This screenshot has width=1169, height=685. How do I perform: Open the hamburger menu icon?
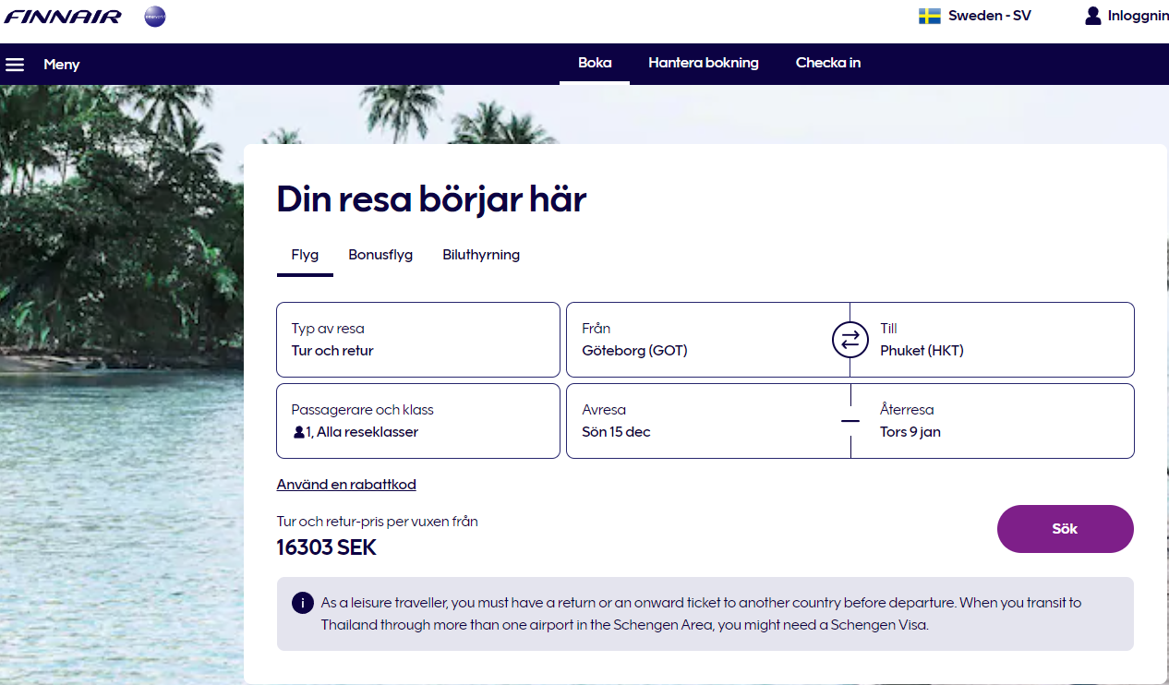[x=15, y=65]
